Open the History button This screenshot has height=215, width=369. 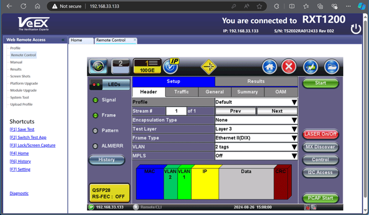(x=107, y=160)
